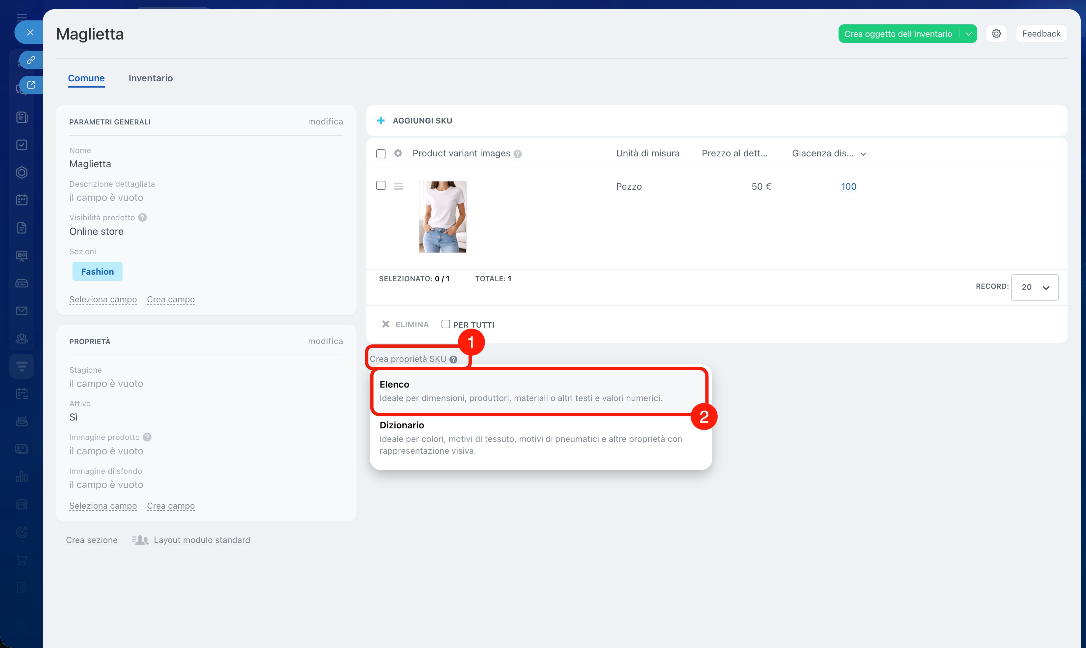Screen dimensions: 1086x648
Task: Click the drag handle of the SKU row
Action: click(x=398, y=186)
